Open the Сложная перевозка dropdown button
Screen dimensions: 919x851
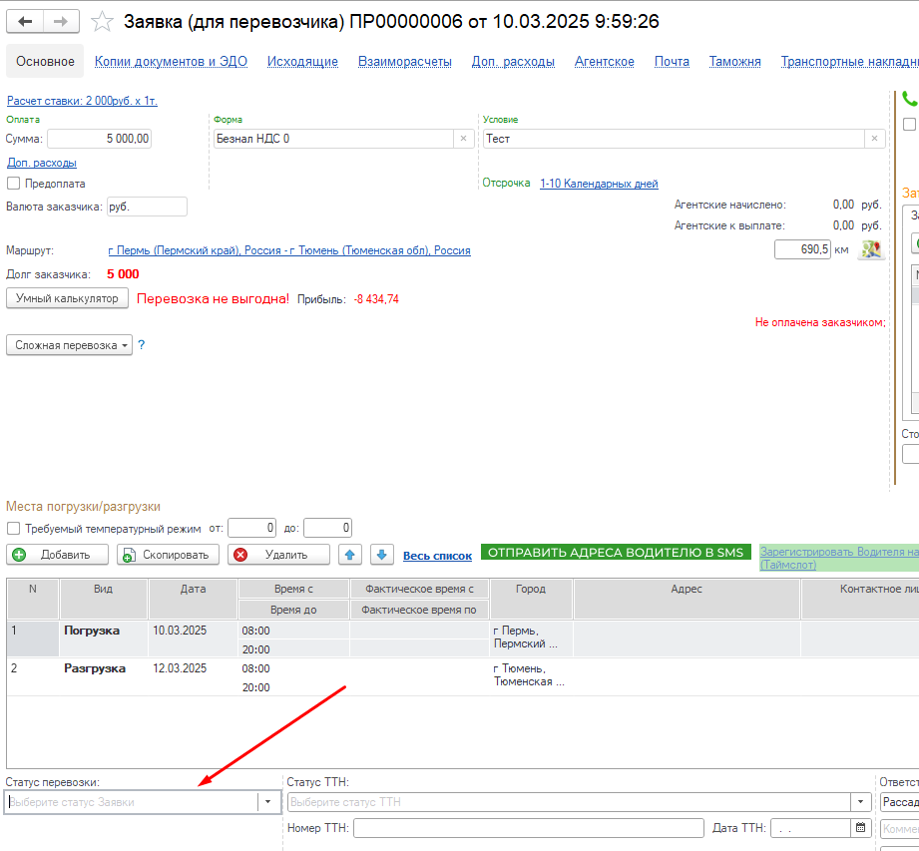69,345
